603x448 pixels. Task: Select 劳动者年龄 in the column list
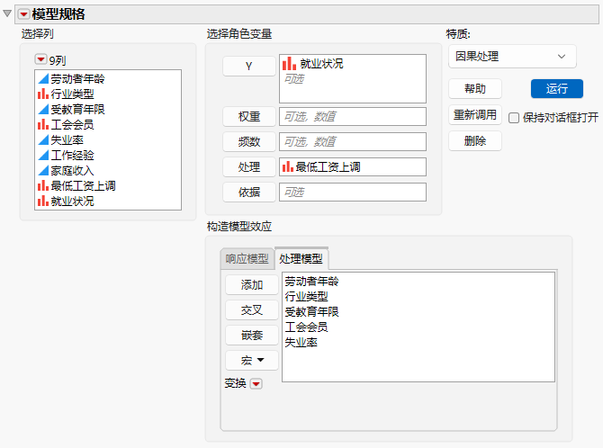click(77, 79)
